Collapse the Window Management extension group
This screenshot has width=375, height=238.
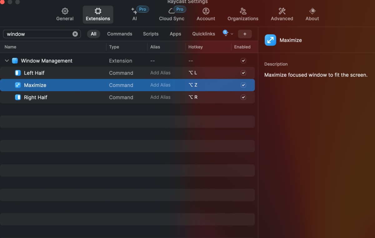coord(7,61)
